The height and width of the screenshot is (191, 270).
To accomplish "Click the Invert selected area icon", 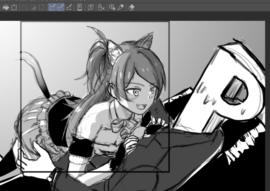I will click(x=33, y=8).
